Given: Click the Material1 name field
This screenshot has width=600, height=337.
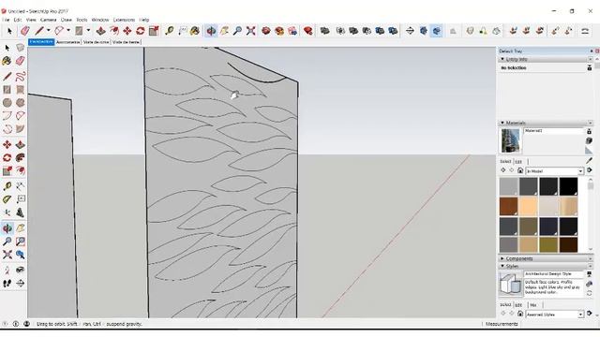Looking at the screenshot, I should 553,131.
